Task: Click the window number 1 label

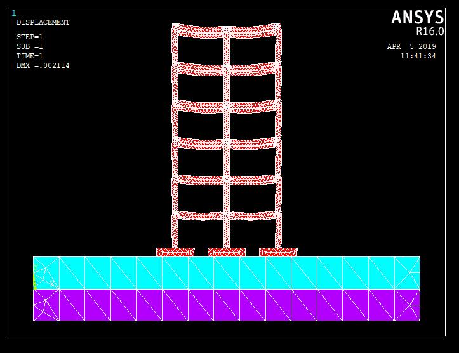Action: pyautogui.click(x=14, y=13)
